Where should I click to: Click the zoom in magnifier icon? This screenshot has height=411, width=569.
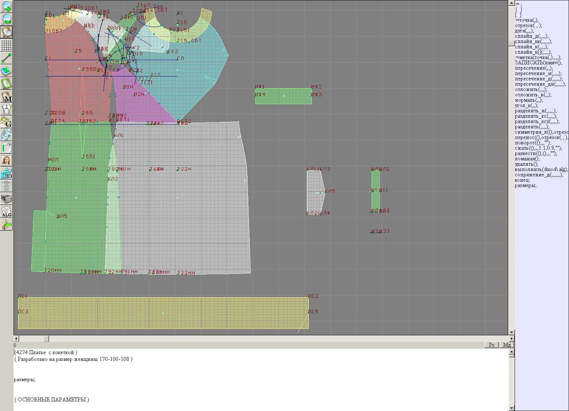[x=6, y=6]
